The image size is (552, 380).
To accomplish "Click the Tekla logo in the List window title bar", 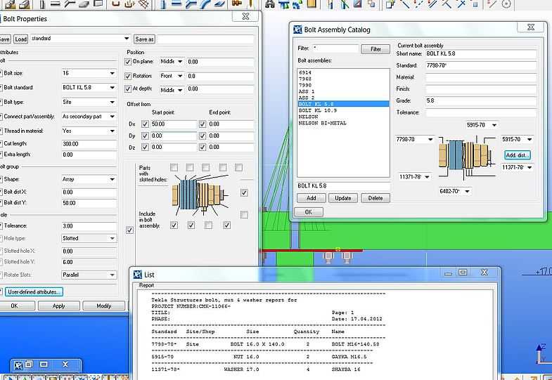I will point(138,274).
